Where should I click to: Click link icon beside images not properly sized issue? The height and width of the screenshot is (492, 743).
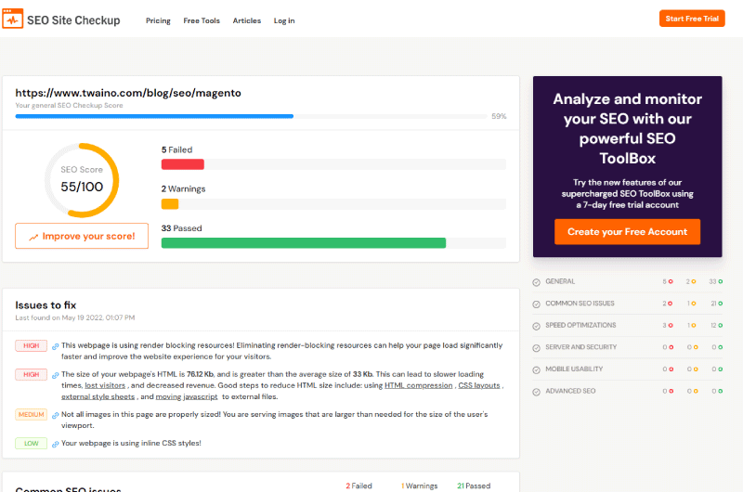(x=55, y=415)
